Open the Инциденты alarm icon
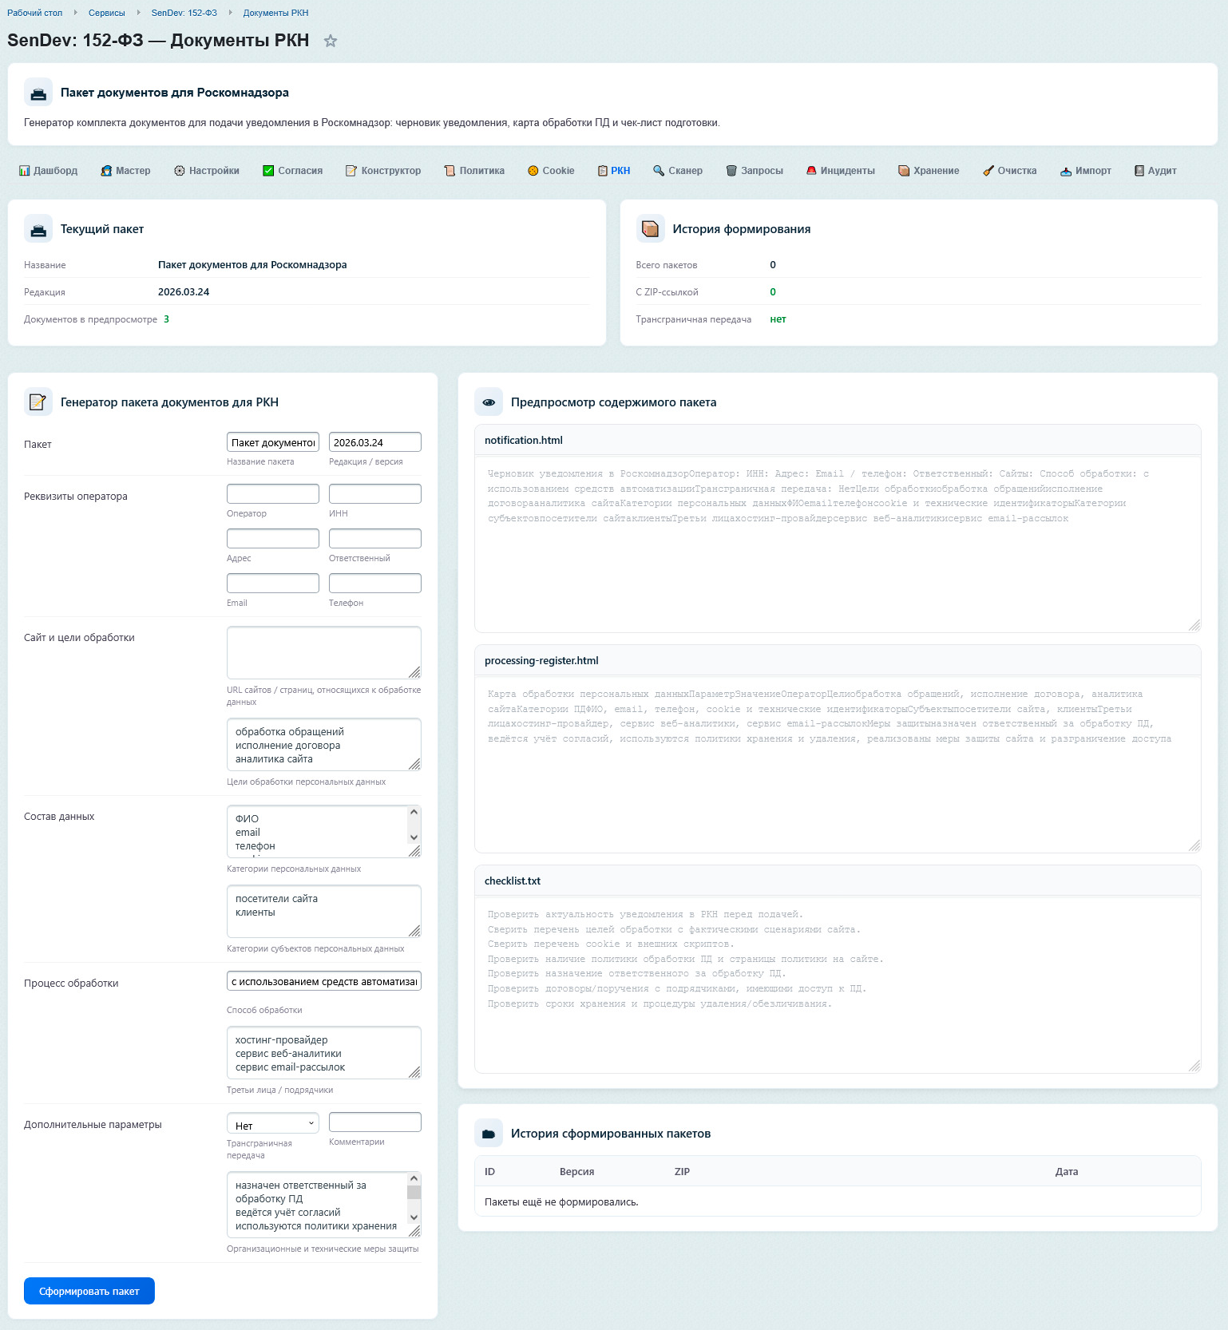This screenshot has width=1228, height=1330. click(x=811, y=171)
